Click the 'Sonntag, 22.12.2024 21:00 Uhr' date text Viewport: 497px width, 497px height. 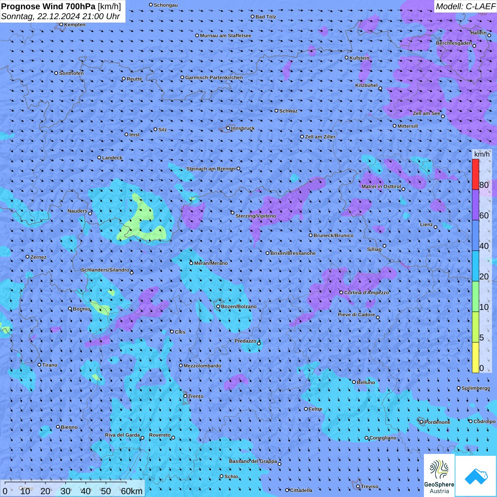point(60,16)
